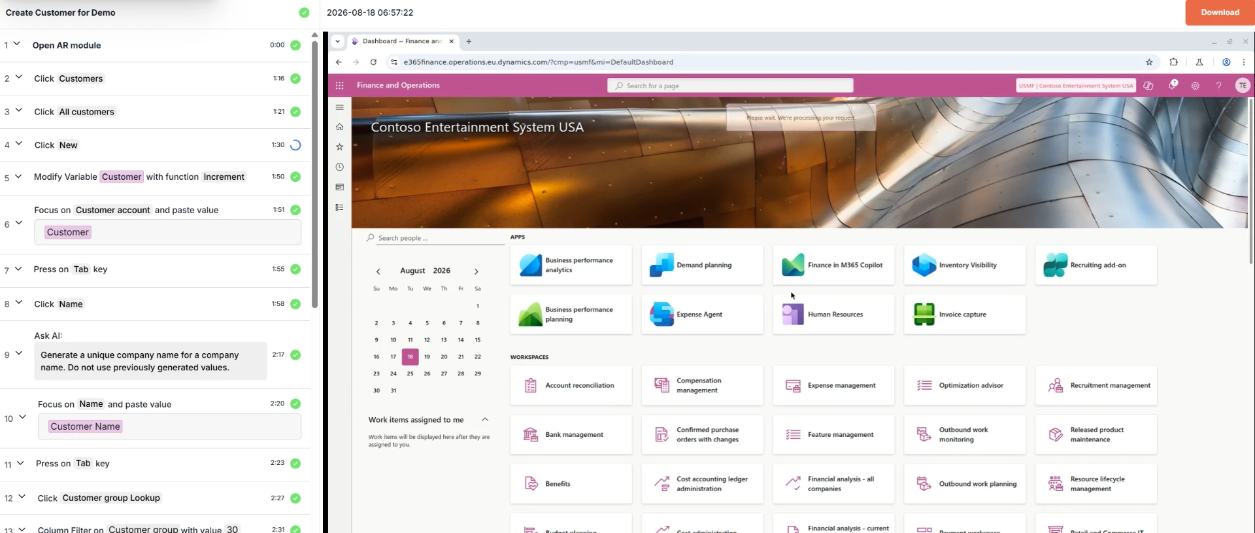Select August 18 on calendar
This screenshot has height=533, width=1255.
click(410, 356)
